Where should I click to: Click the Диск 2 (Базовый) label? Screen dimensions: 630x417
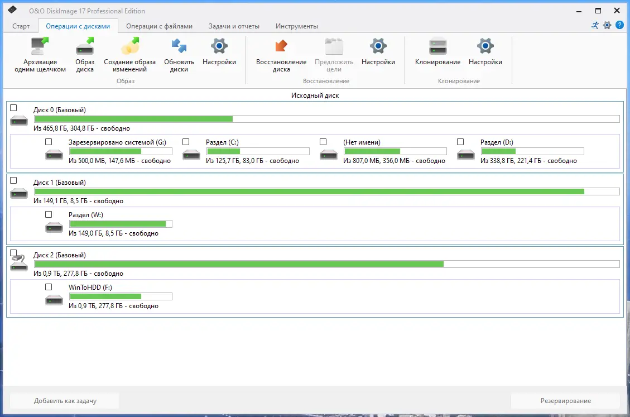(60, 255)
